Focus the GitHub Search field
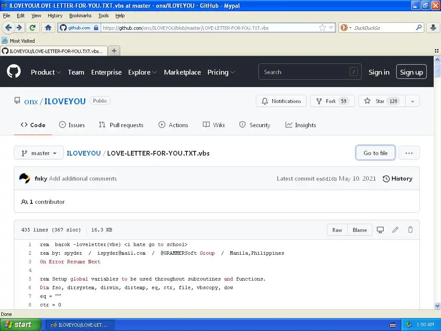441x331 pixels. click(x=310, y=72)
